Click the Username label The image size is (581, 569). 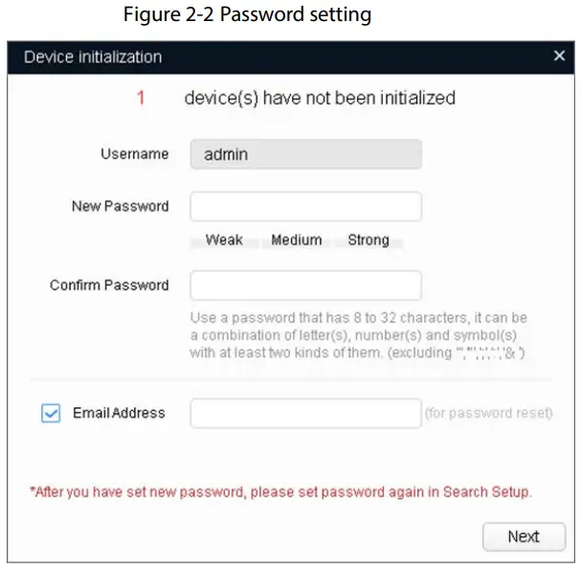tap(134, 154)
